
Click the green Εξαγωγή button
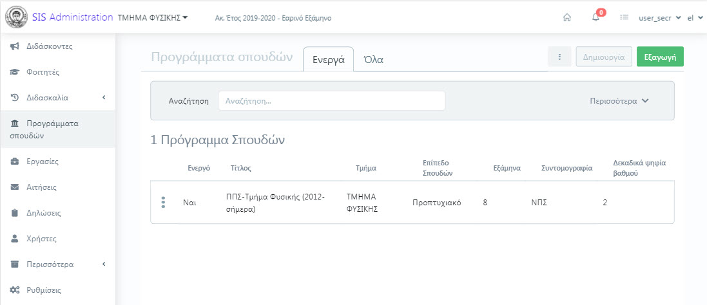(x=660, y=57)
